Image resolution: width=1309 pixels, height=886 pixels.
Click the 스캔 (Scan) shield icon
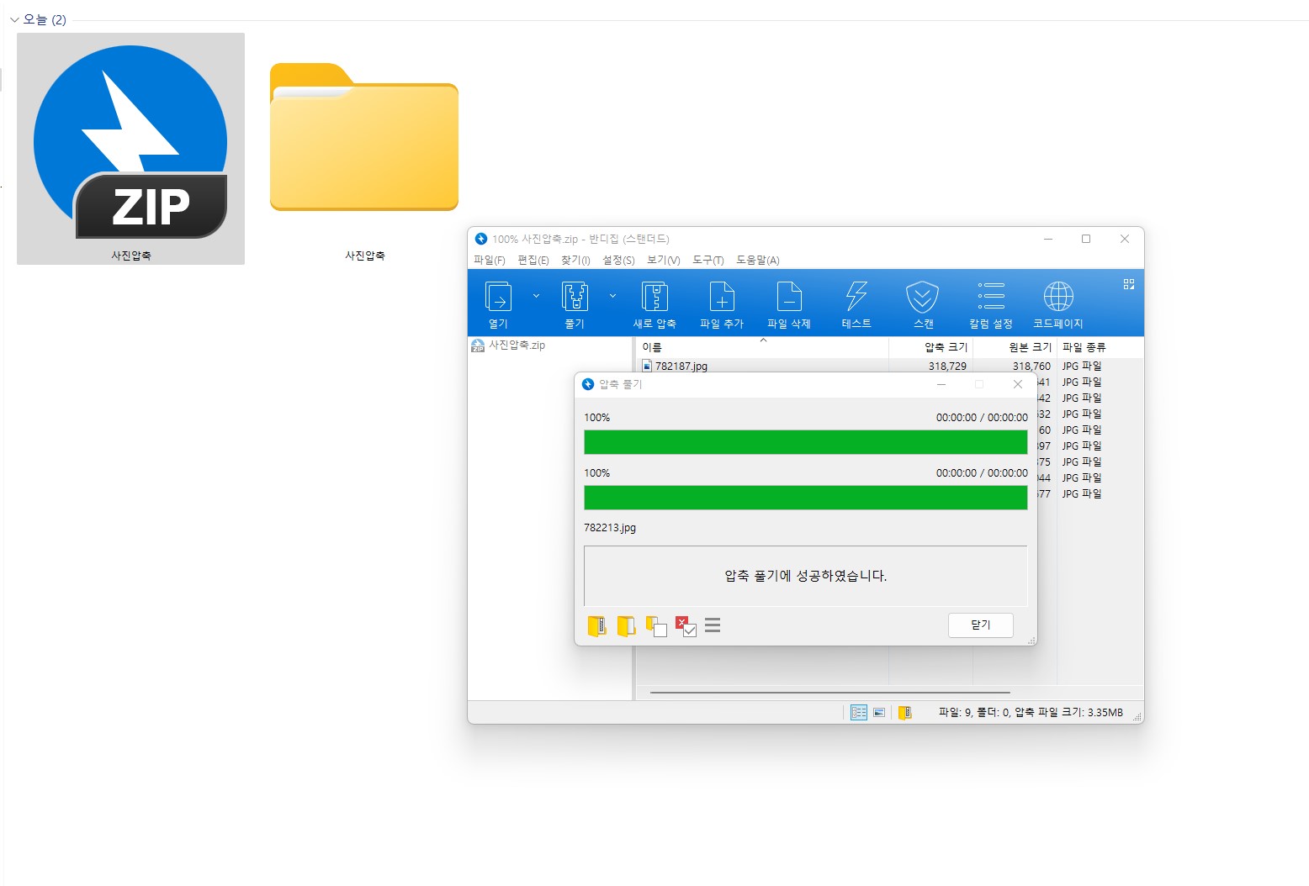tap(923, 297)
